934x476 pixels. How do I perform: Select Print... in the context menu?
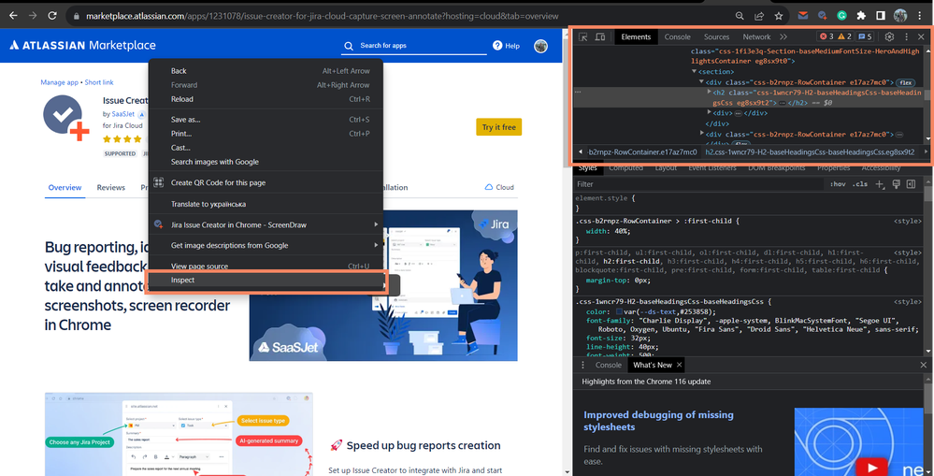266,134
